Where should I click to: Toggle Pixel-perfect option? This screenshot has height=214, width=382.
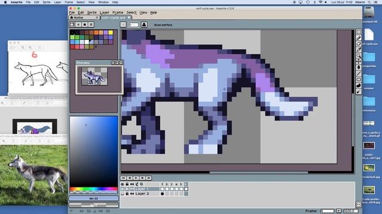(x=163, y=25)
